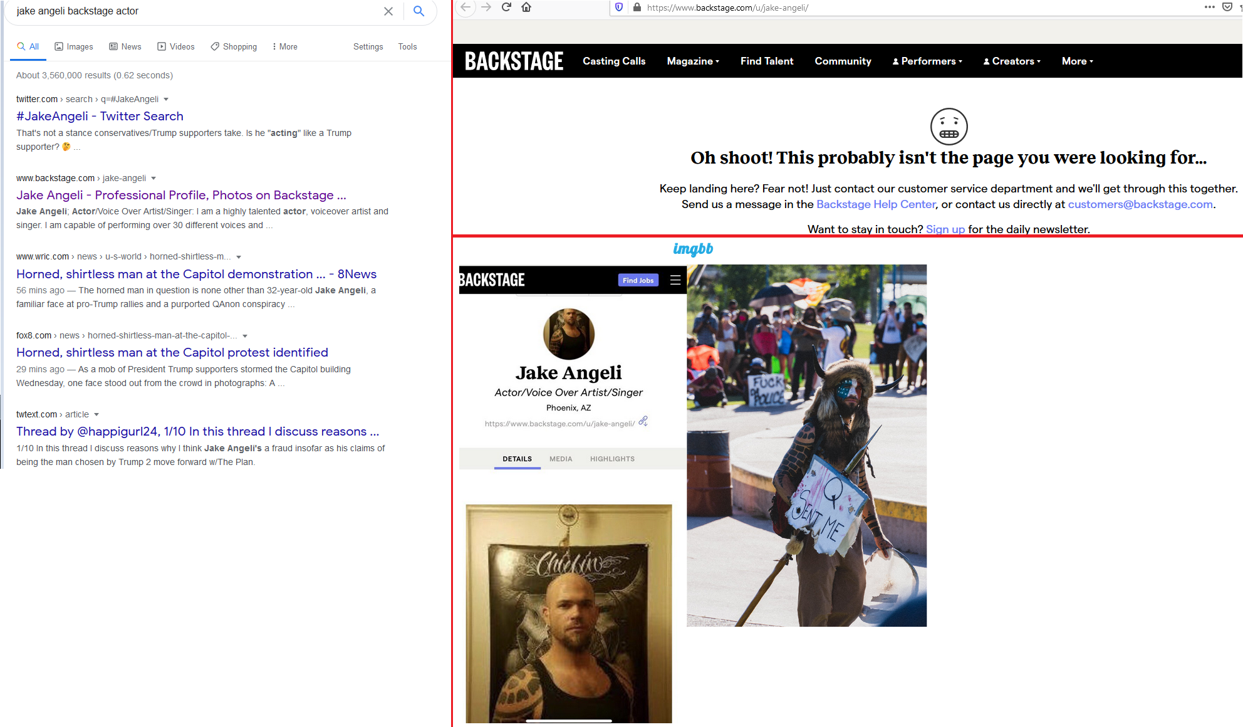Open the page actions three-dots menu
The height and width of the screenshot is (727, 1243).
coord(1209,8)
